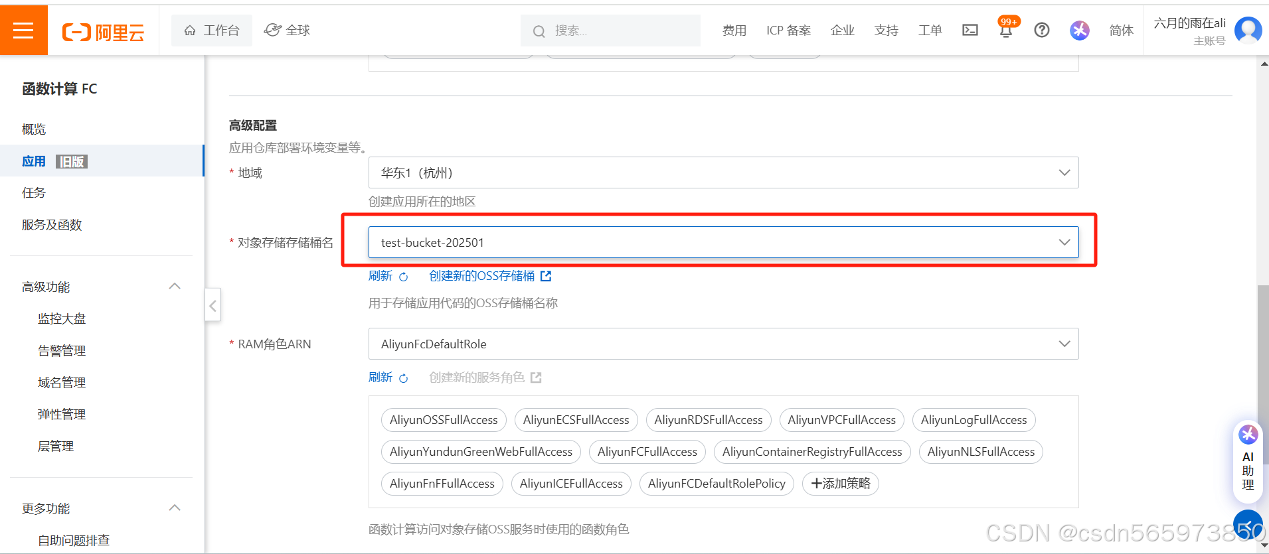Open 费用 in the top navigation
The image size is (1269, 554).
point(734,31)
